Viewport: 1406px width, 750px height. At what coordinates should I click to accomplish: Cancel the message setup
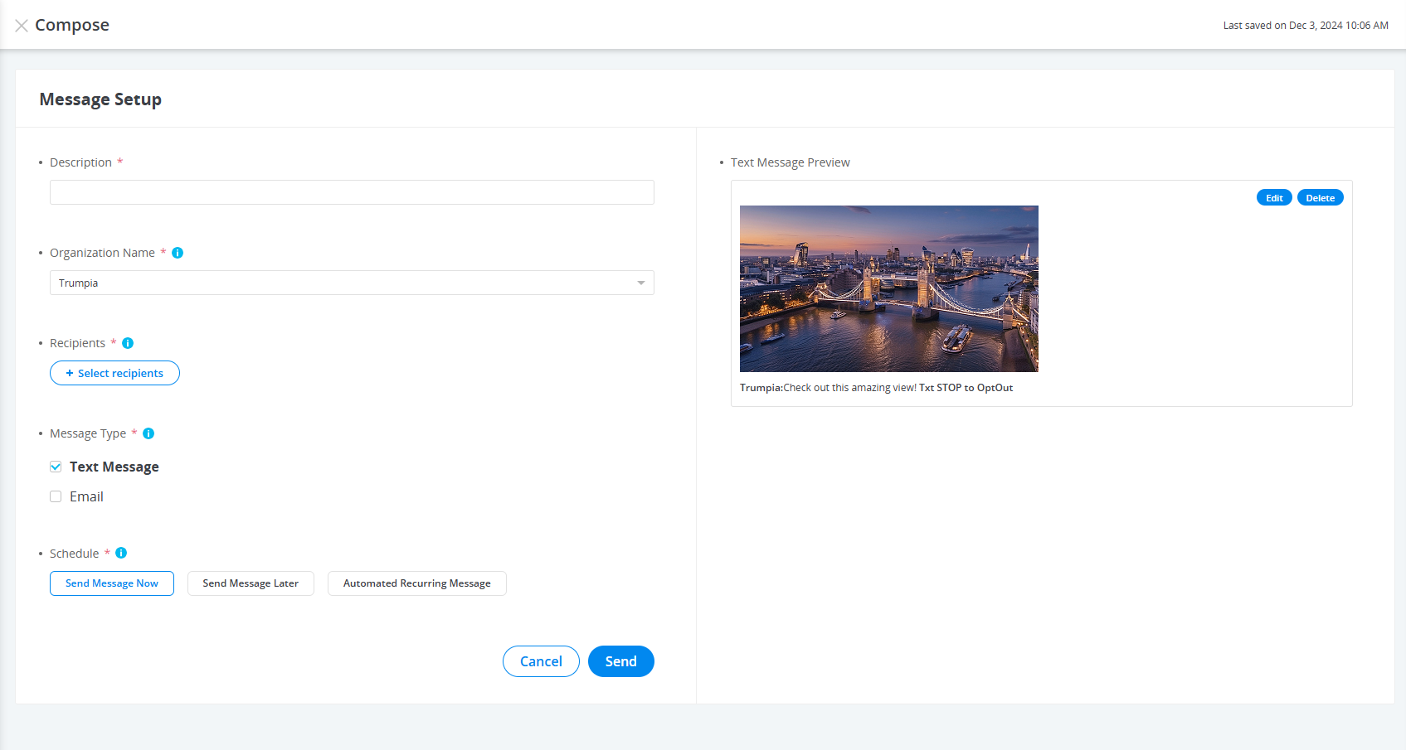click(541, 660)
